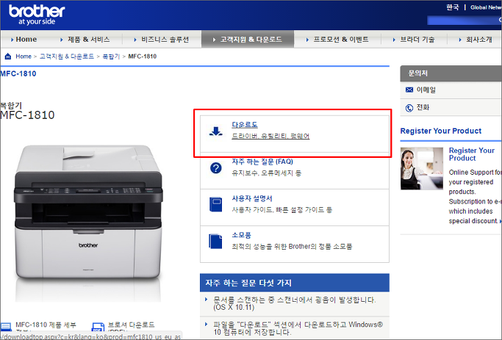This screenshot has height=340, width=502.
Task: Click the Global Network link
Action: pos(485,7)
